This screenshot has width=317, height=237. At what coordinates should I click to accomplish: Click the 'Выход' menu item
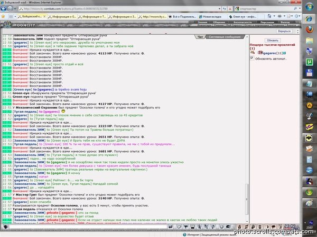(x=285, y=22)
